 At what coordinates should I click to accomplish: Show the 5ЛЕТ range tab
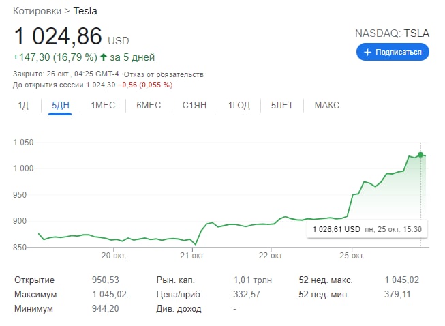(282, 105)
